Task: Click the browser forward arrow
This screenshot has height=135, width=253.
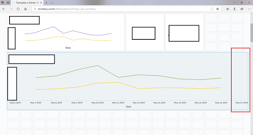Action: click(x=11, y=9)
